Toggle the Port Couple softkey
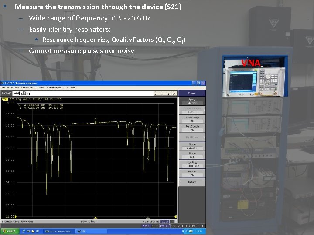 [x=192, y=128]
